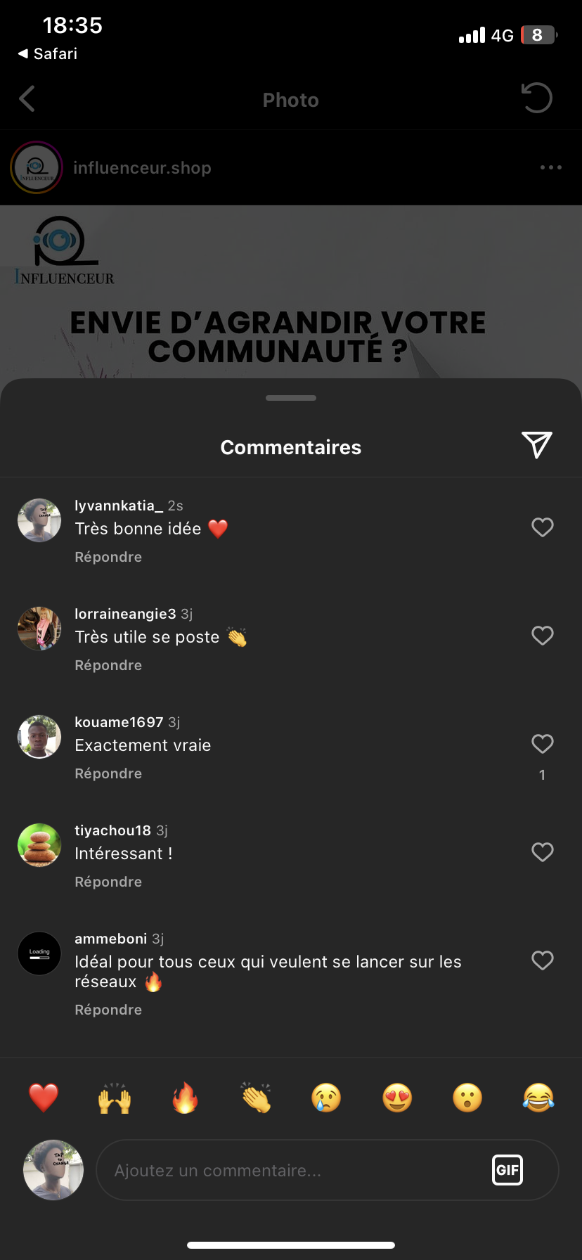Viewport: 582px width, 1260px height.
Task: Open the three-dot options menu
Action: click(550, 167)
